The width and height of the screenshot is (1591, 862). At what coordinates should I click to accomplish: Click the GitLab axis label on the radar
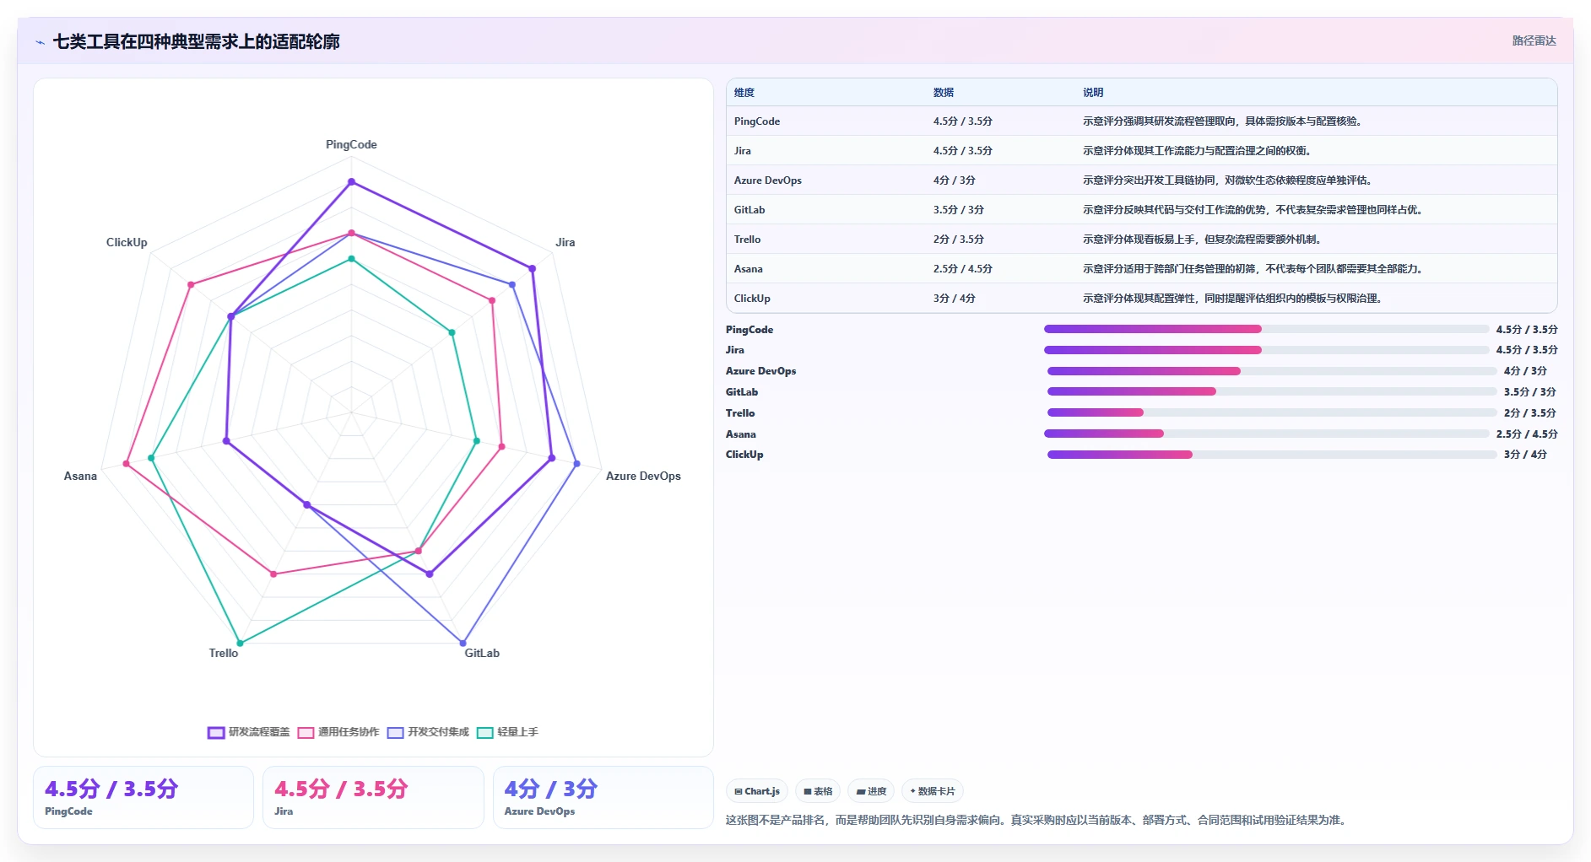click(x=482, y=653)
